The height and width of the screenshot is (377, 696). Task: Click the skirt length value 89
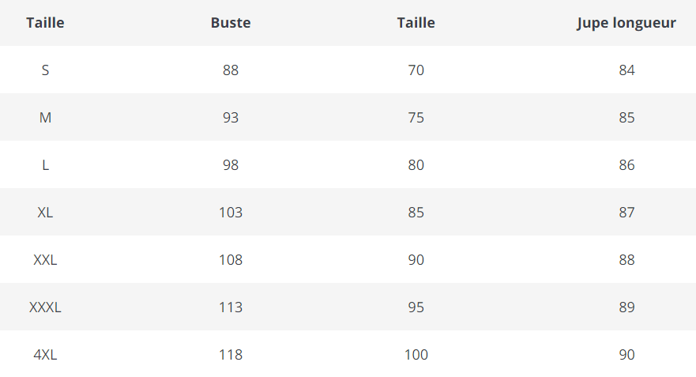pos(626,307)
